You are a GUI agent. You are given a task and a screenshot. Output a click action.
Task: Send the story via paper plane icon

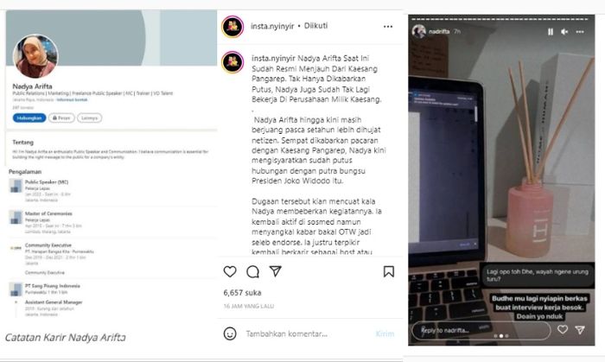point(580,330)
